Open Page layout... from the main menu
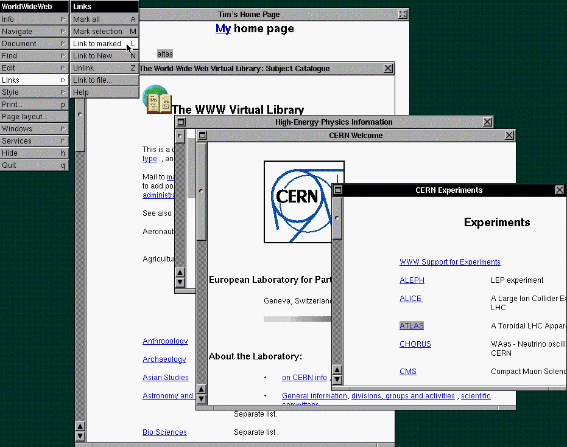 coord(34,117)
